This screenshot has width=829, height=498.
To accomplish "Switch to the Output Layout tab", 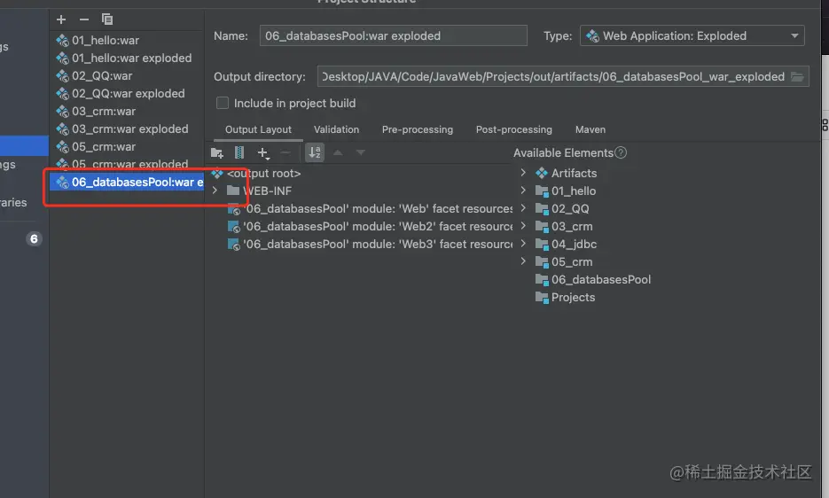I will click(x=258, y=129).
